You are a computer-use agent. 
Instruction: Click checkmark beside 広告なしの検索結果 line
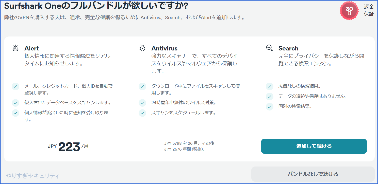[x=269, y=86]
